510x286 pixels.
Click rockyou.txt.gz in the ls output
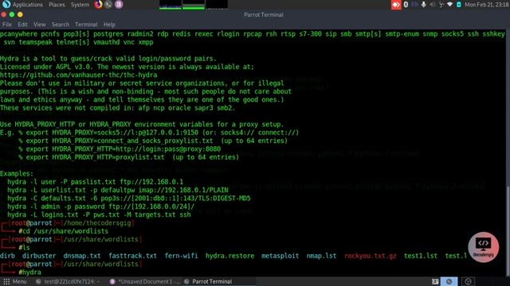[x=370, y=256]
